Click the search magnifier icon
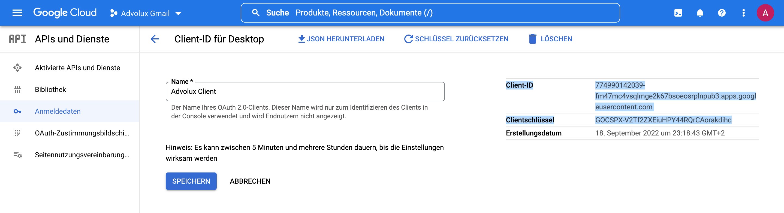The image size is (784, 213). pyautogui.click(x=256, y=13)
